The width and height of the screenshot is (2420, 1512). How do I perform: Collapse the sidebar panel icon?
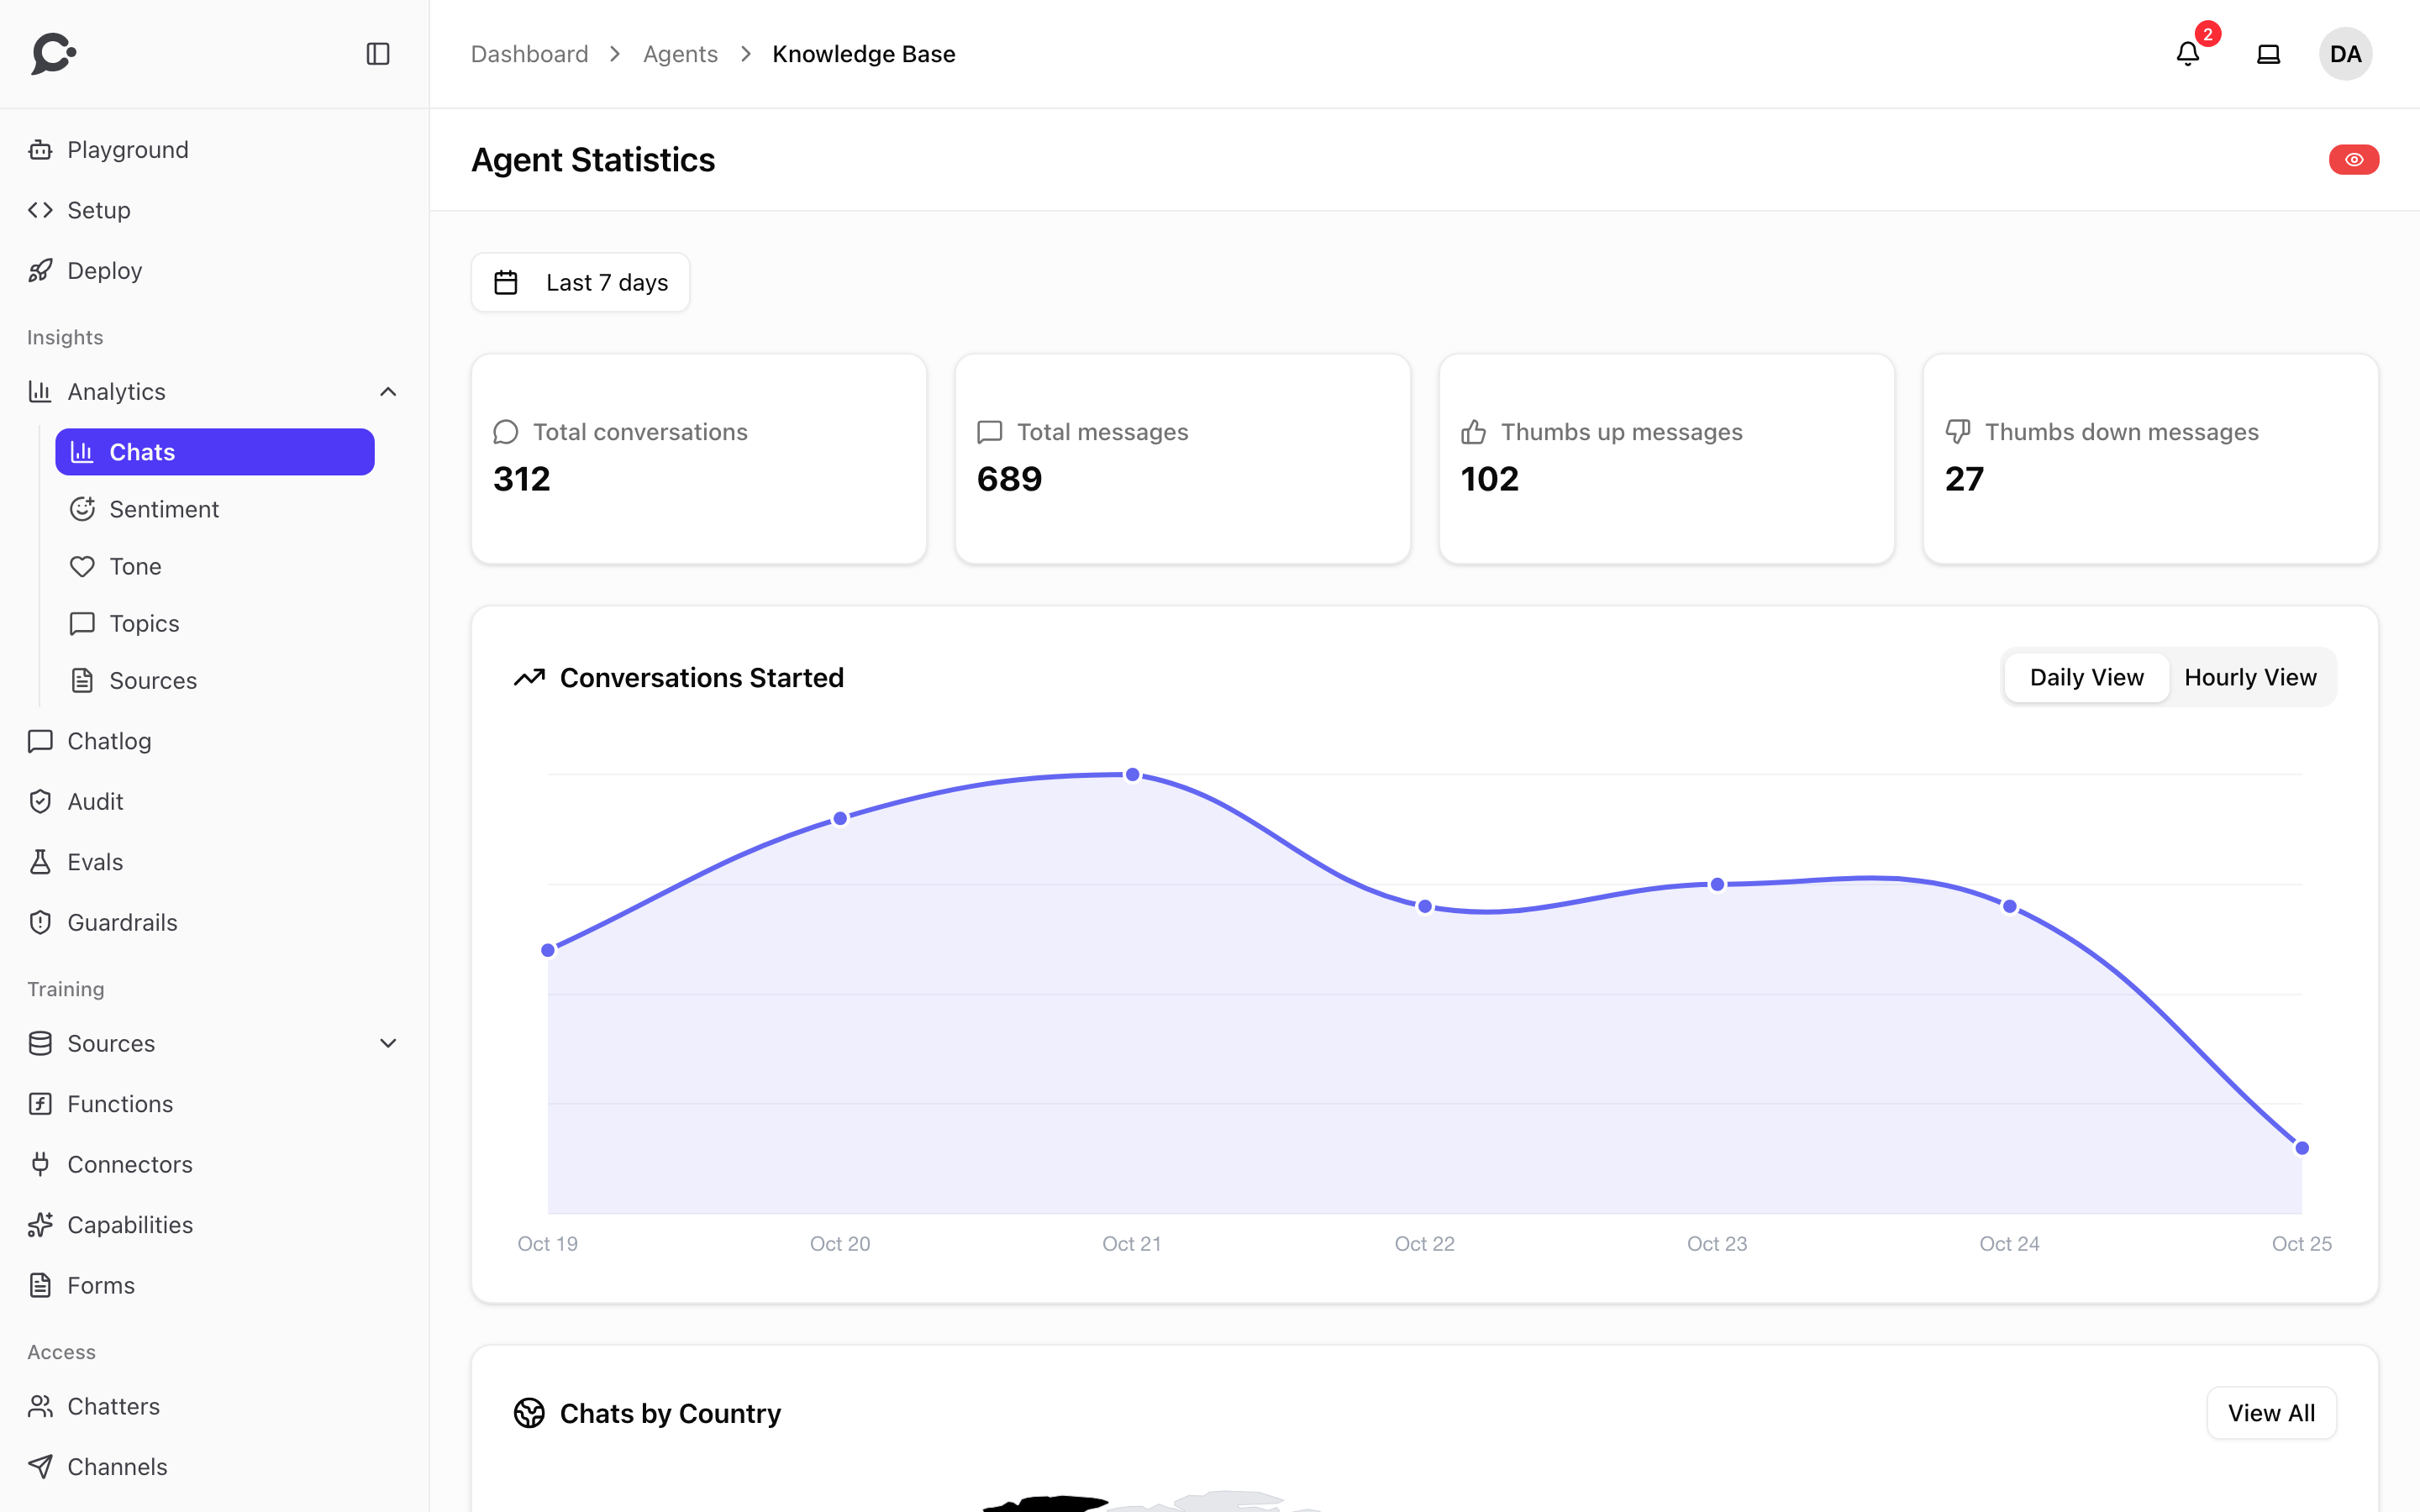click(x=378, y=54)
